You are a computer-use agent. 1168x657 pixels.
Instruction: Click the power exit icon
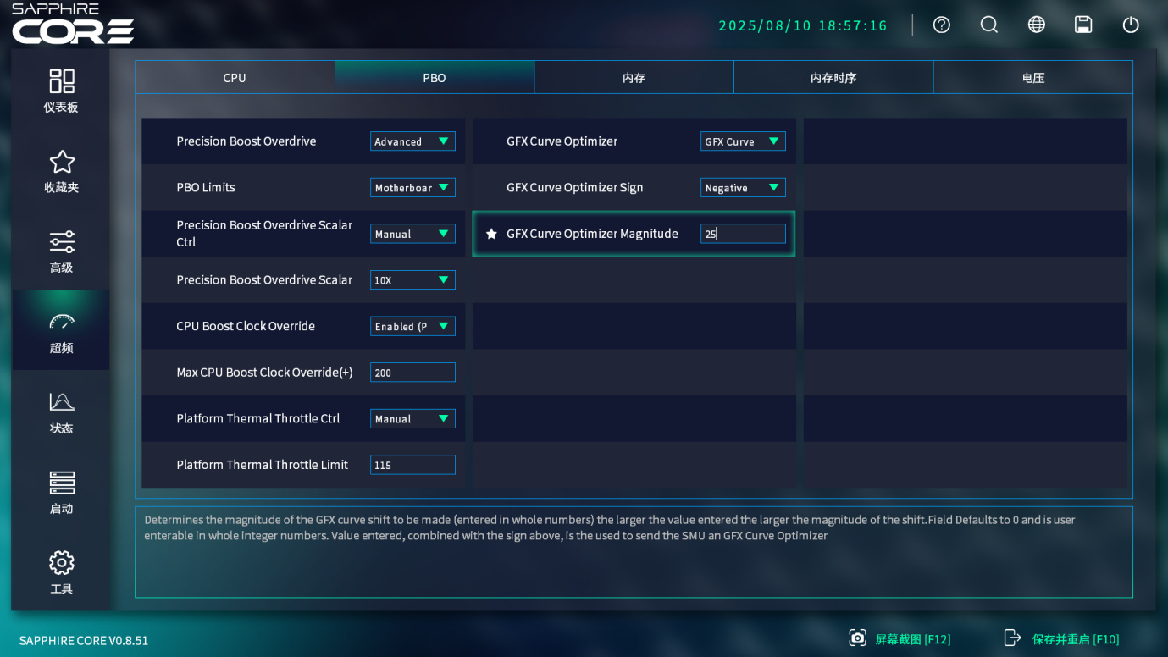[1131, 25]
